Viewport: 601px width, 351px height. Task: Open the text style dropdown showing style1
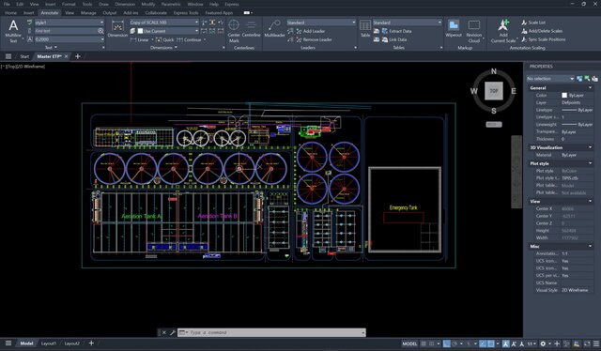69,23
